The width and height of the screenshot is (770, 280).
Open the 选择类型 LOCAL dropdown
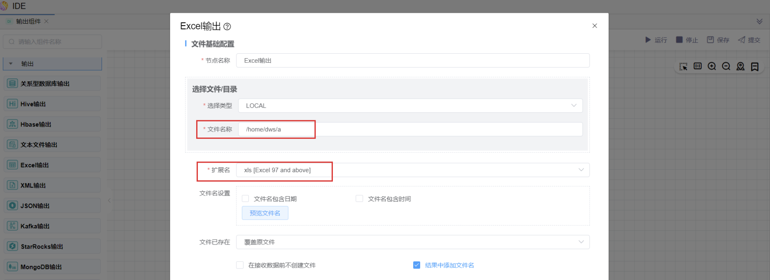(410, 106)
